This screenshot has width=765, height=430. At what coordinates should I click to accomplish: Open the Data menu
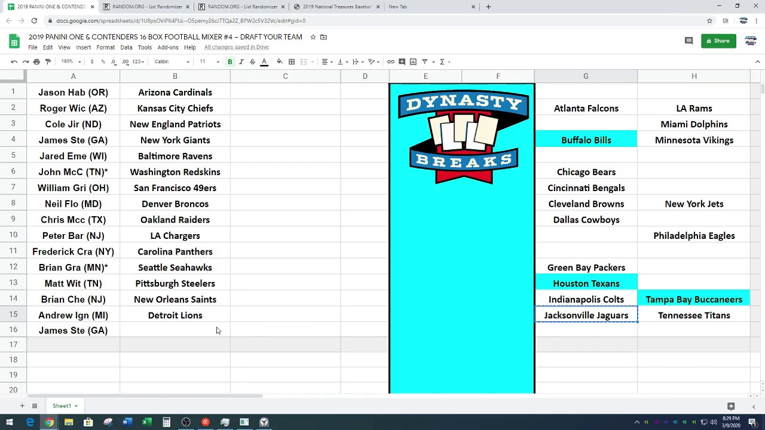pyautogui.click(x=126, y=47)
